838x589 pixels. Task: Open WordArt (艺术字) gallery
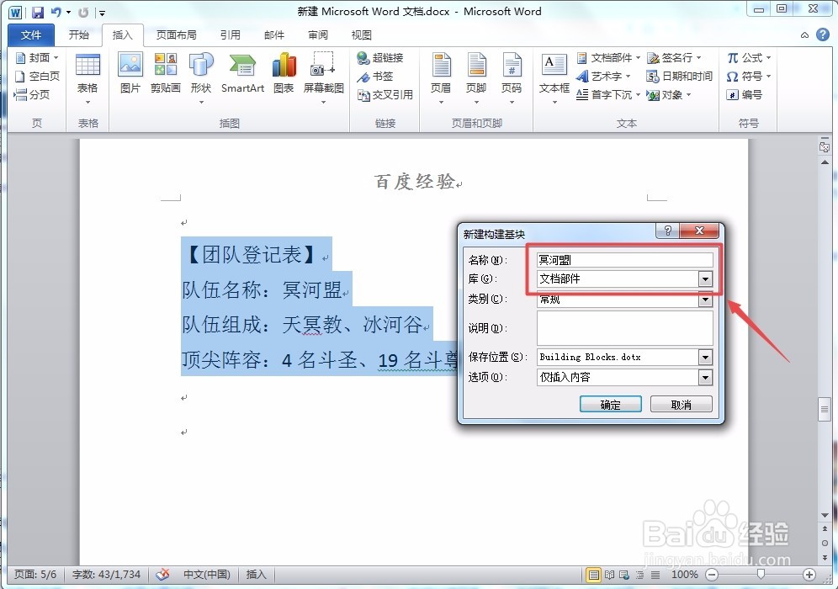pos(603,76)
